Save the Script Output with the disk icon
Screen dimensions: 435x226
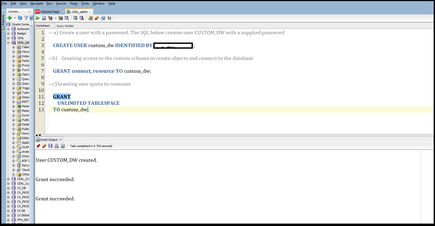click(50, 146)
